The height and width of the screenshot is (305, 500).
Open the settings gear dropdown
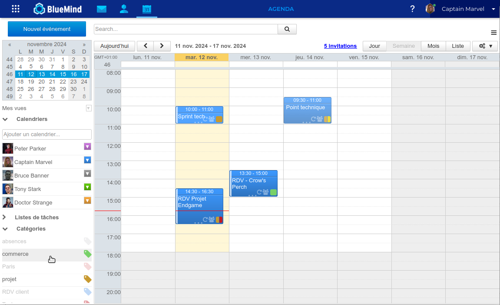coord(485,46)
